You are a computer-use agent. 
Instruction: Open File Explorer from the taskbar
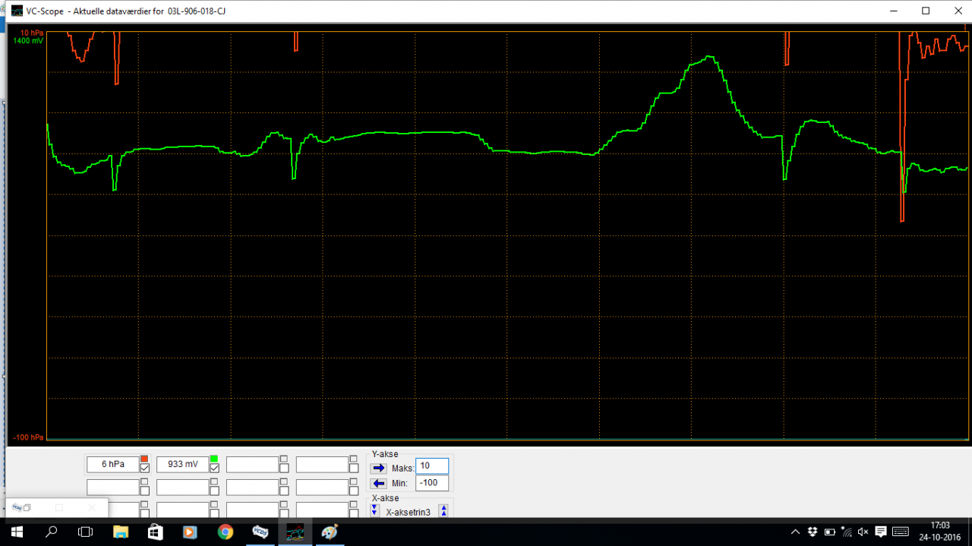[121, 532]
